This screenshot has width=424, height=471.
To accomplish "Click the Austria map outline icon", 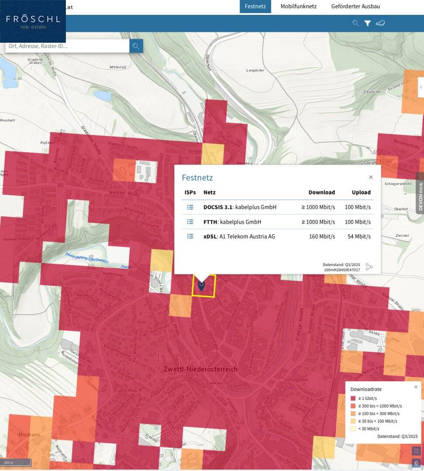I will (x=380, y=23).
